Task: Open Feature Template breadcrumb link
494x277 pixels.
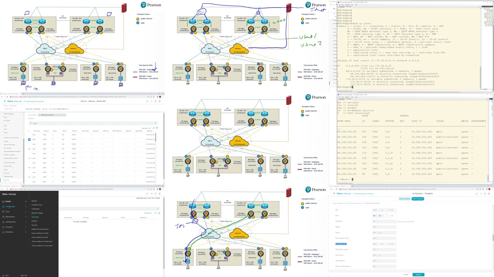Action: (338, 203)
